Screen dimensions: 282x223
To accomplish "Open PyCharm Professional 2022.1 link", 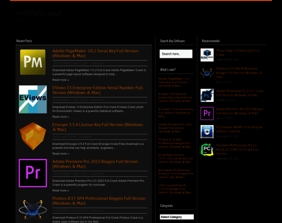I will pos(237,149).
